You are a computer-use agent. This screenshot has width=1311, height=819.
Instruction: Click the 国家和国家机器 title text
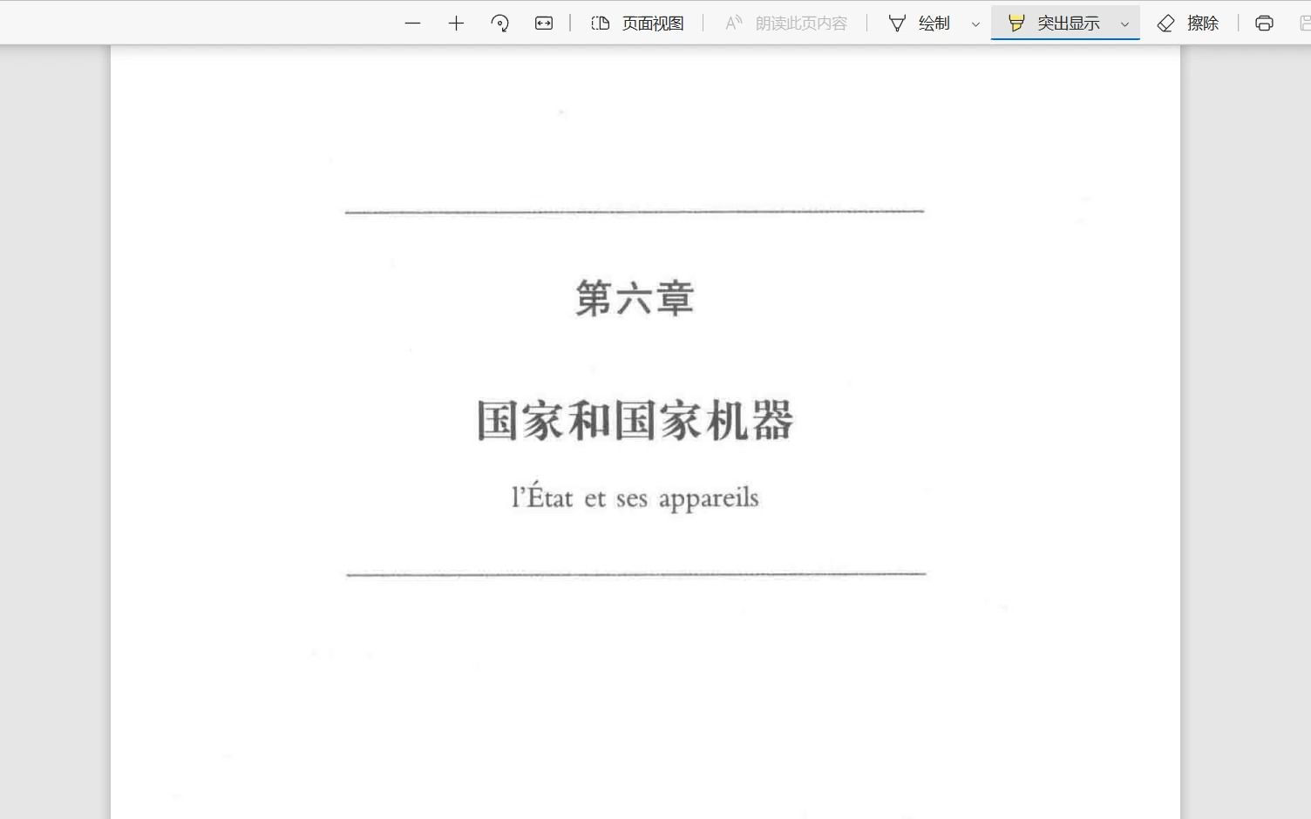pyautogui.click(x=635, y=421)
